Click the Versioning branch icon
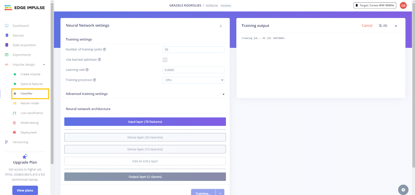Screen dimensions: 415x195 [x=7, y=142]
